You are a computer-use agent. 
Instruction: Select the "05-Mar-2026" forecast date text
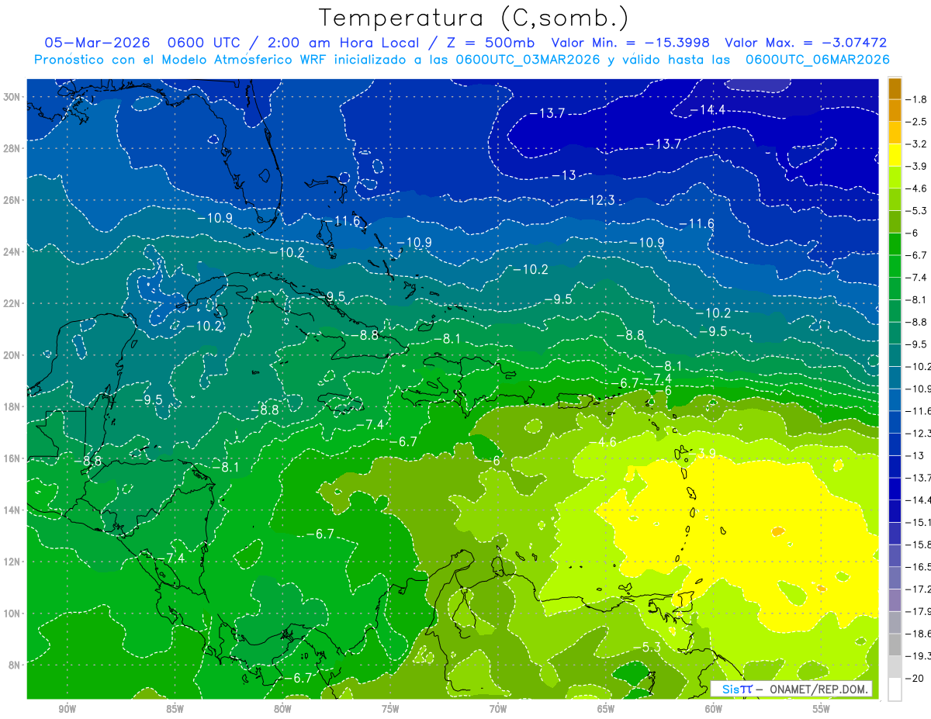[x=97, y=43]
